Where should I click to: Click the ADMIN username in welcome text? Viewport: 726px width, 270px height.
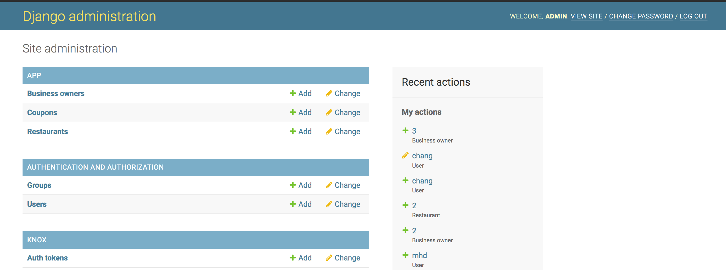click(556, 16)
